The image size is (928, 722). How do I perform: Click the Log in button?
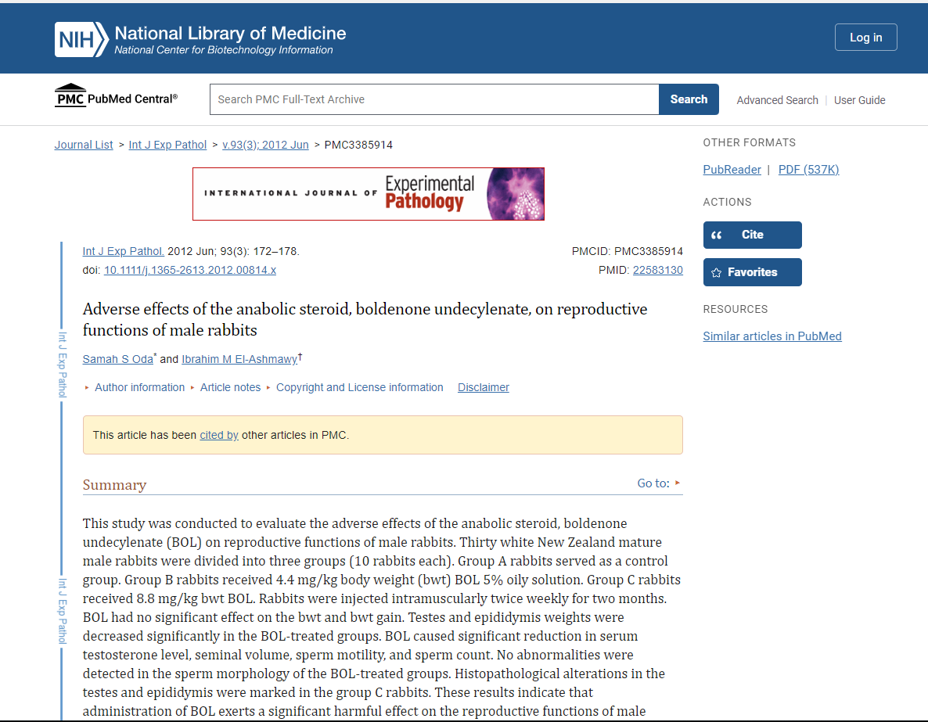pyautogui.click(x=865, y=38)
